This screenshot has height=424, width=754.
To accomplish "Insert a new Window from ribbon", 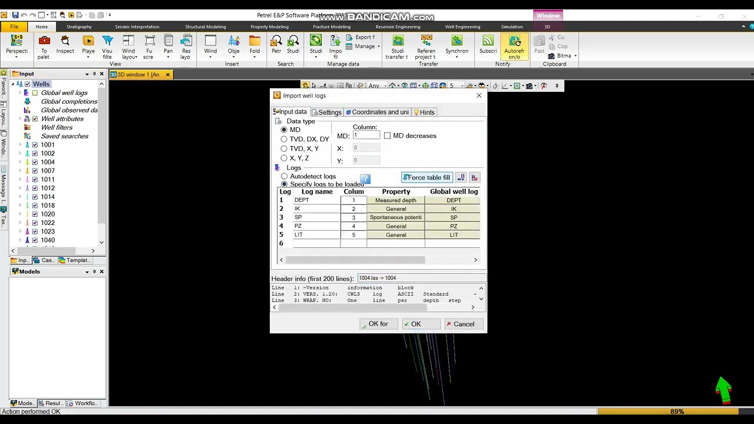I will pos(210,47).
